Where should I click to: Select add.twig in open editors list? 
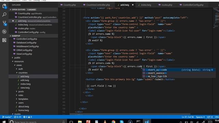pos(33,21)
